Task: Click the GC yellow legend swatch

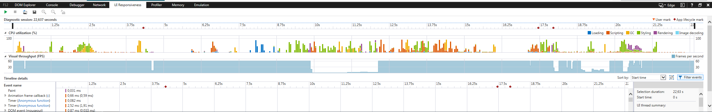Action: tap(628, 33)
